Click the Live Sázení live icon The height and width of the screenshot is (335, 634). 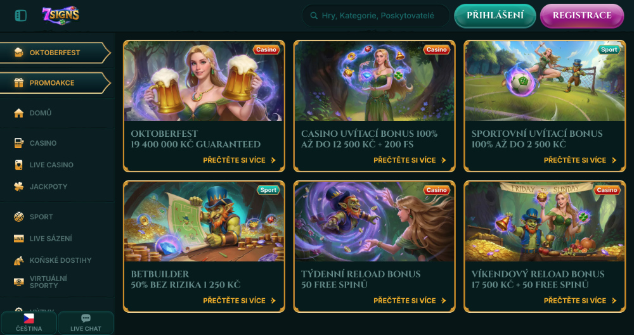pos(18,238)
